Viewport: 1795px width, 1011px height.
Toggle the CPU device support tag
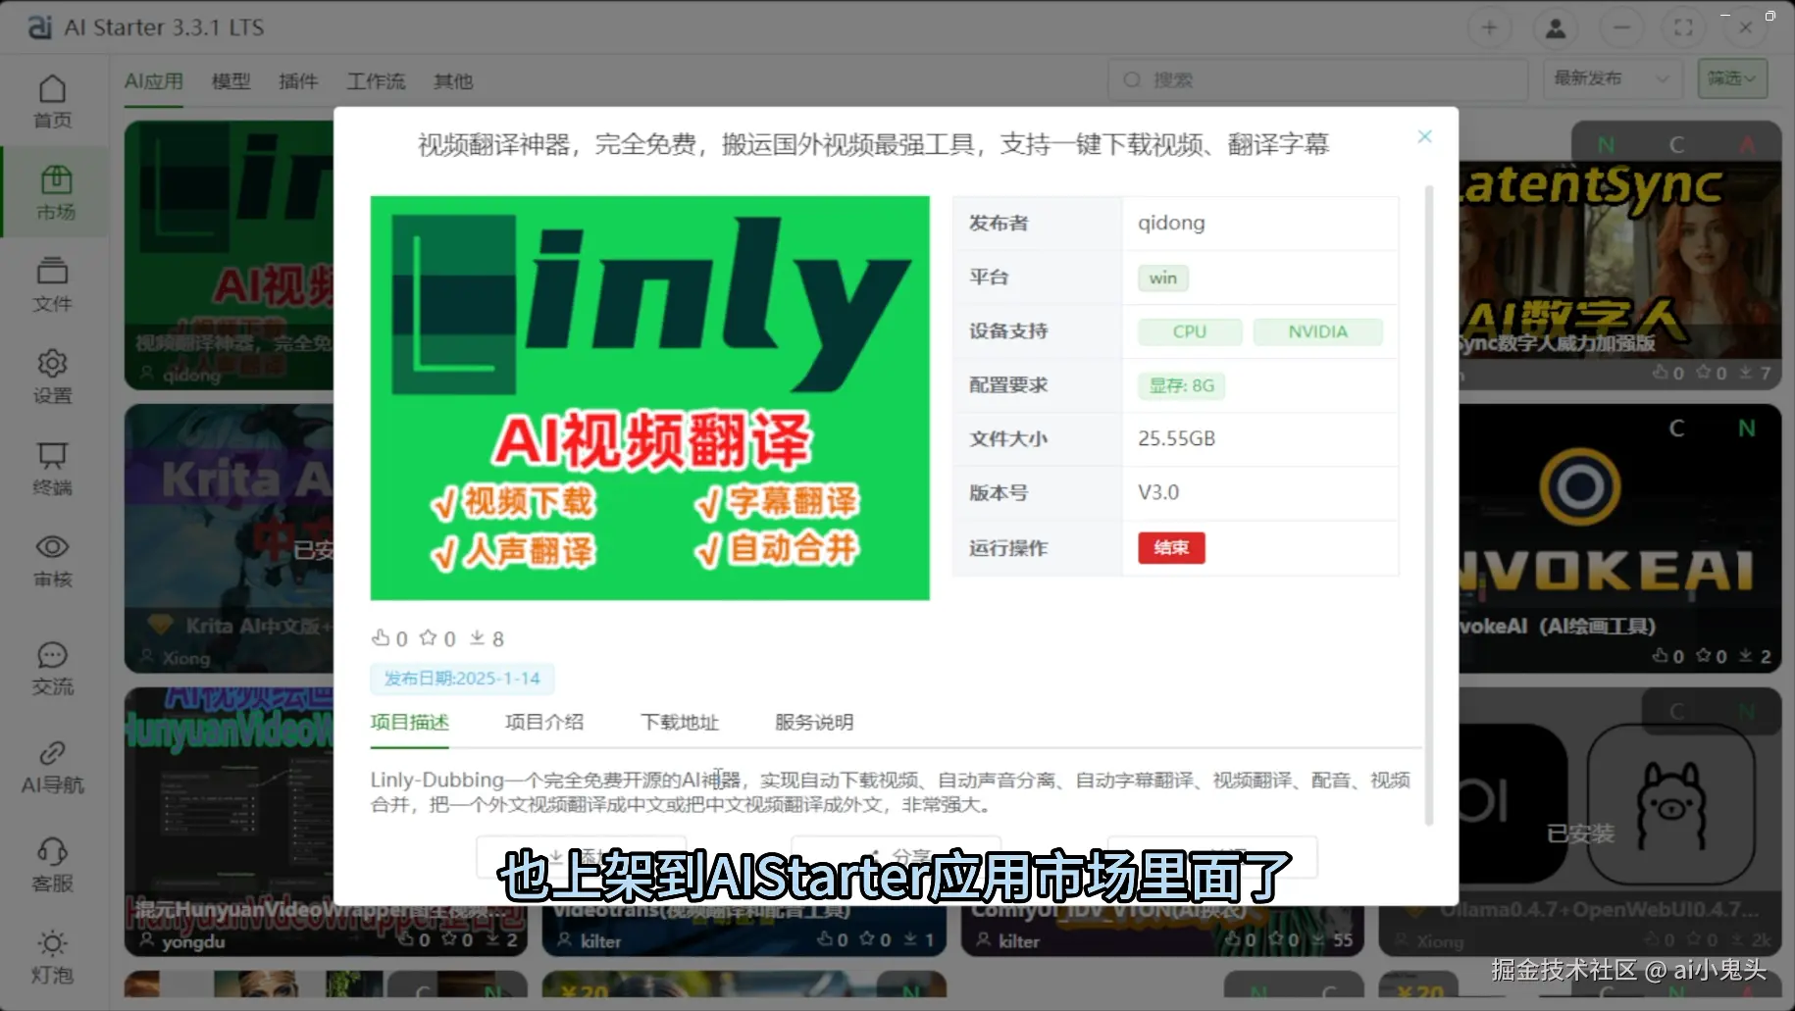[1189, 331]
